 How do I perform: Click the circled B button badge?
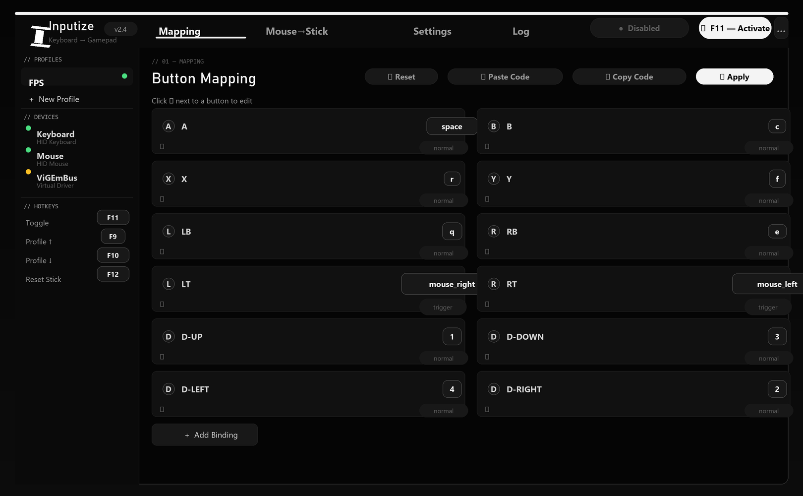[494, 126]
